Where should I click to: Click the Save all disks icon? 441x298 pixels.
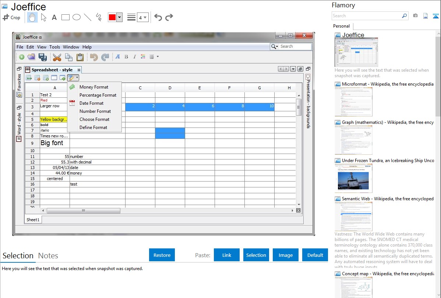coord(42,57)
